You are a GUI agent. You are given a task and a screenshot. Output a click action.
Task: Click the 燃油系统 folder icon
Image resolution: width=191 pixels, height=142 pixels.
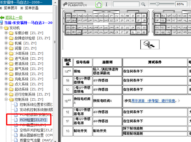click(11, 64)
